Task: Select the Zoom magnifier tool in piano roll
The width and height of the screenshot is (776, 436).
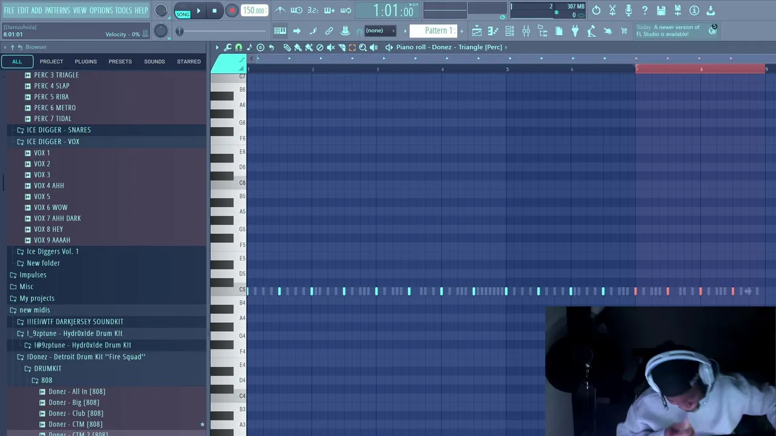Action: pyautogui.click(x=363, y=47)
